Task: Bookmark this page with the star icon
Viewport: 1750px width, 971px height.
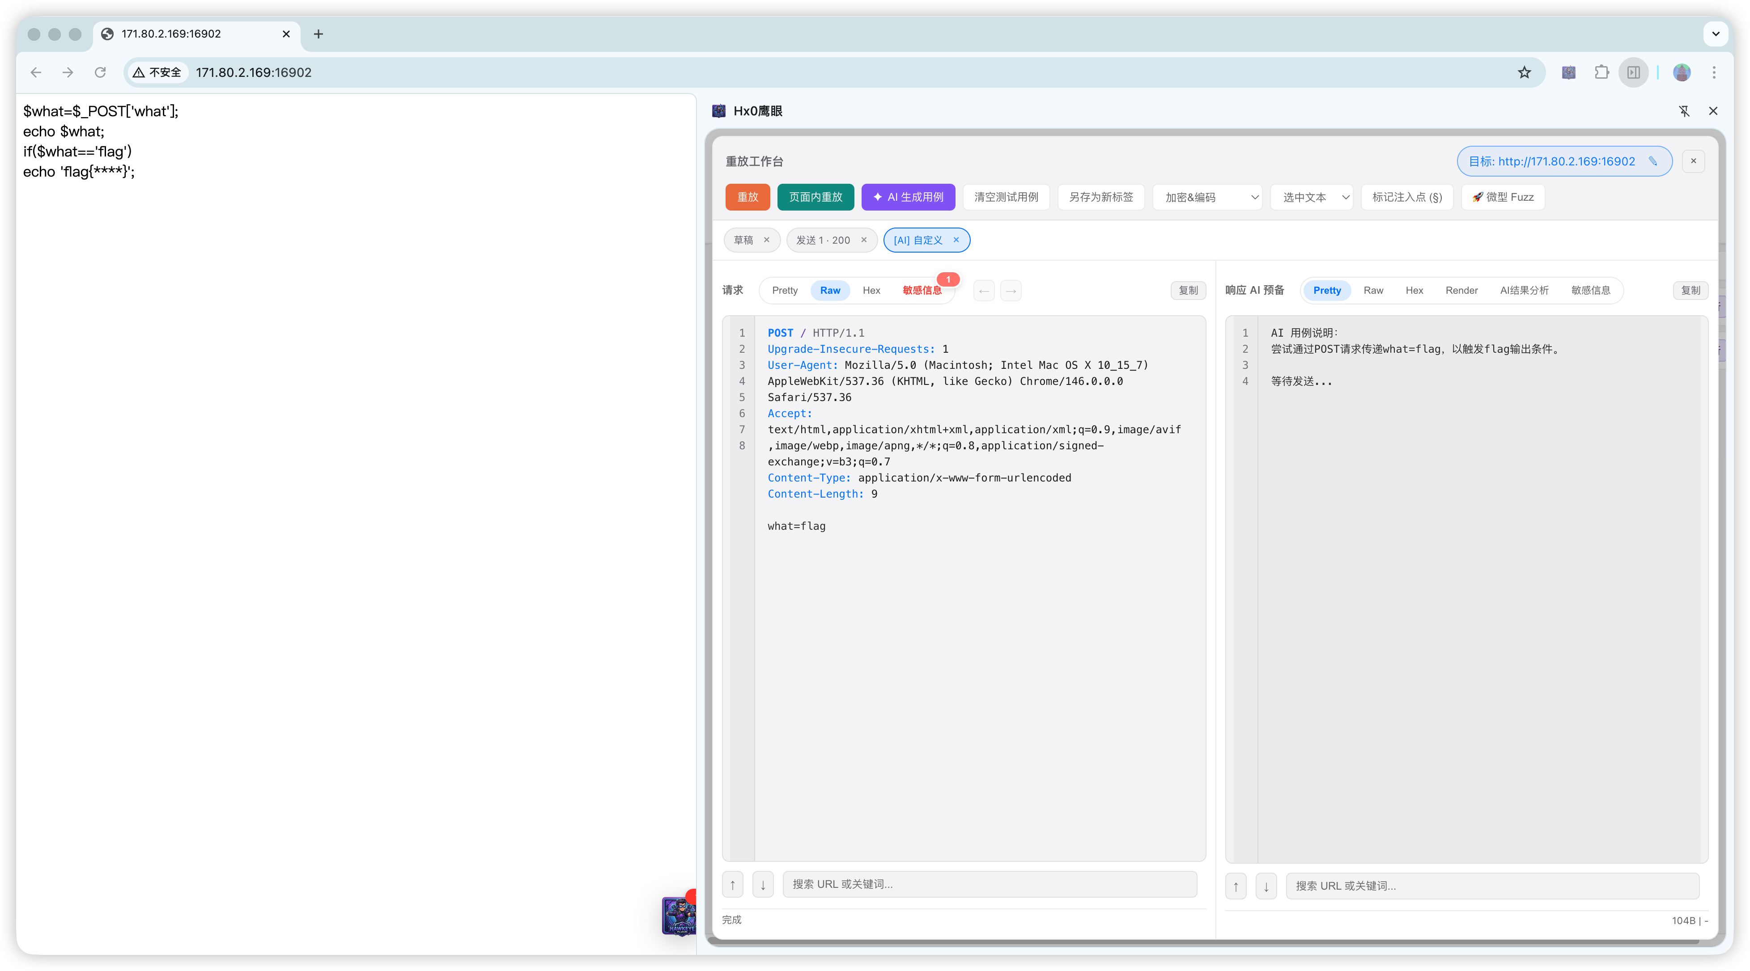Action: [1525, 73]
